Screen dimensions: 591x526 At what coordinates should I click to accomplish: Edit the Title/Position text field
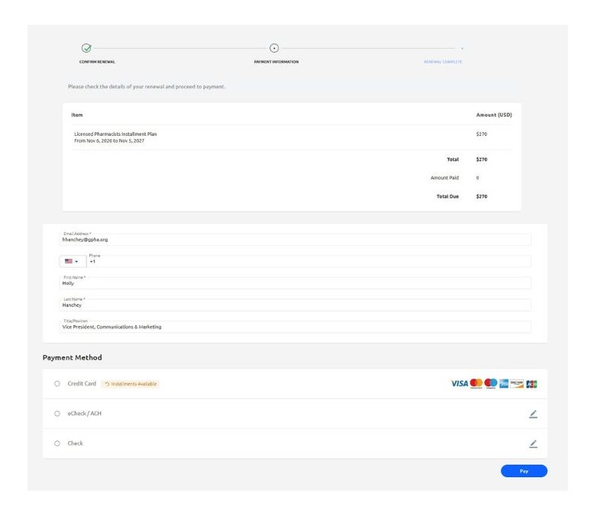pyautogui.click(x=295, y=327)
